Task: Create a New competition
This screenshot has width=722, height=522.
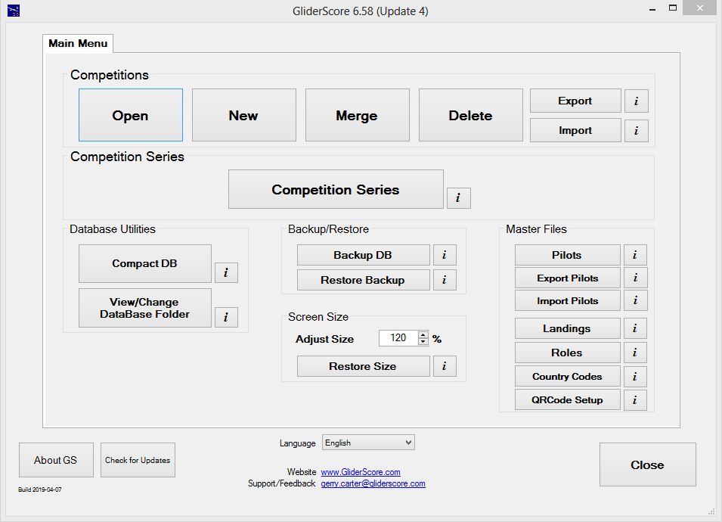Action: pos(244,115)
